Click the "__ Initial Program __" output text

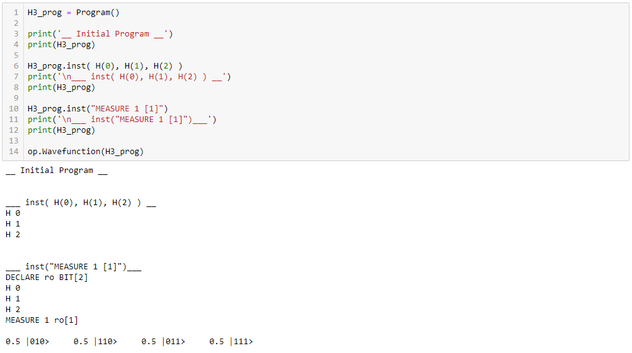coord(57,171)
